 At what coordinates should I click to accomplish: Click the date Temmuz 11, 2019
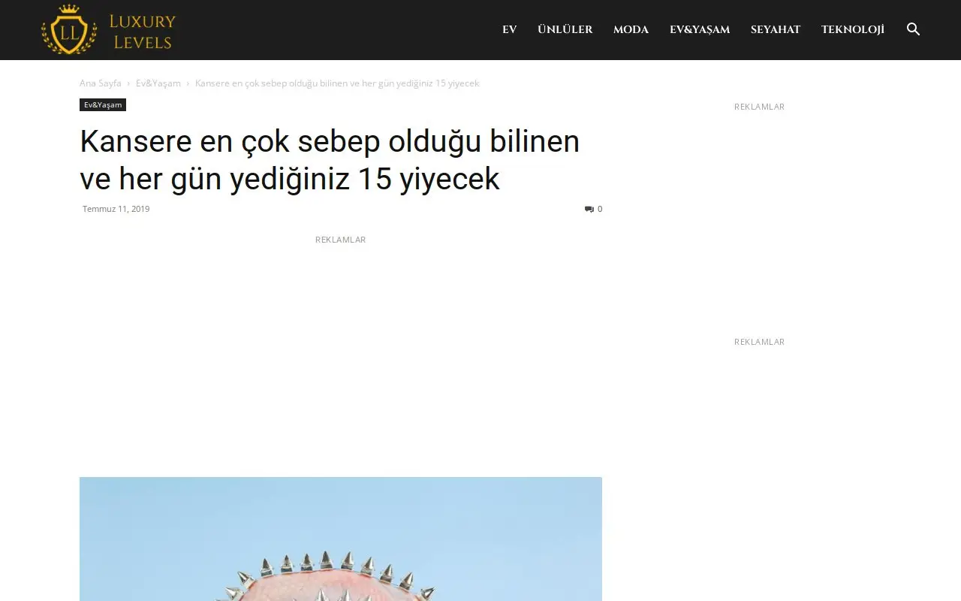click(x=116, y=209)
